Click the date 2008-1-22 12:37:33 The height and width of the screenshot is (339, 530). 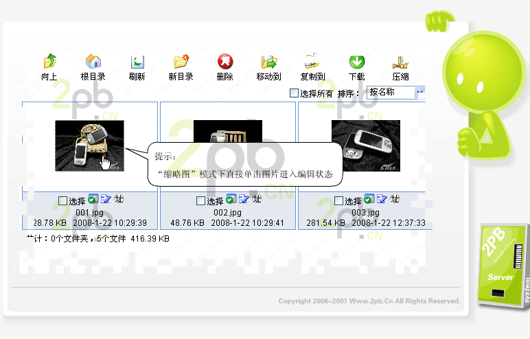[x=389, y=223]
